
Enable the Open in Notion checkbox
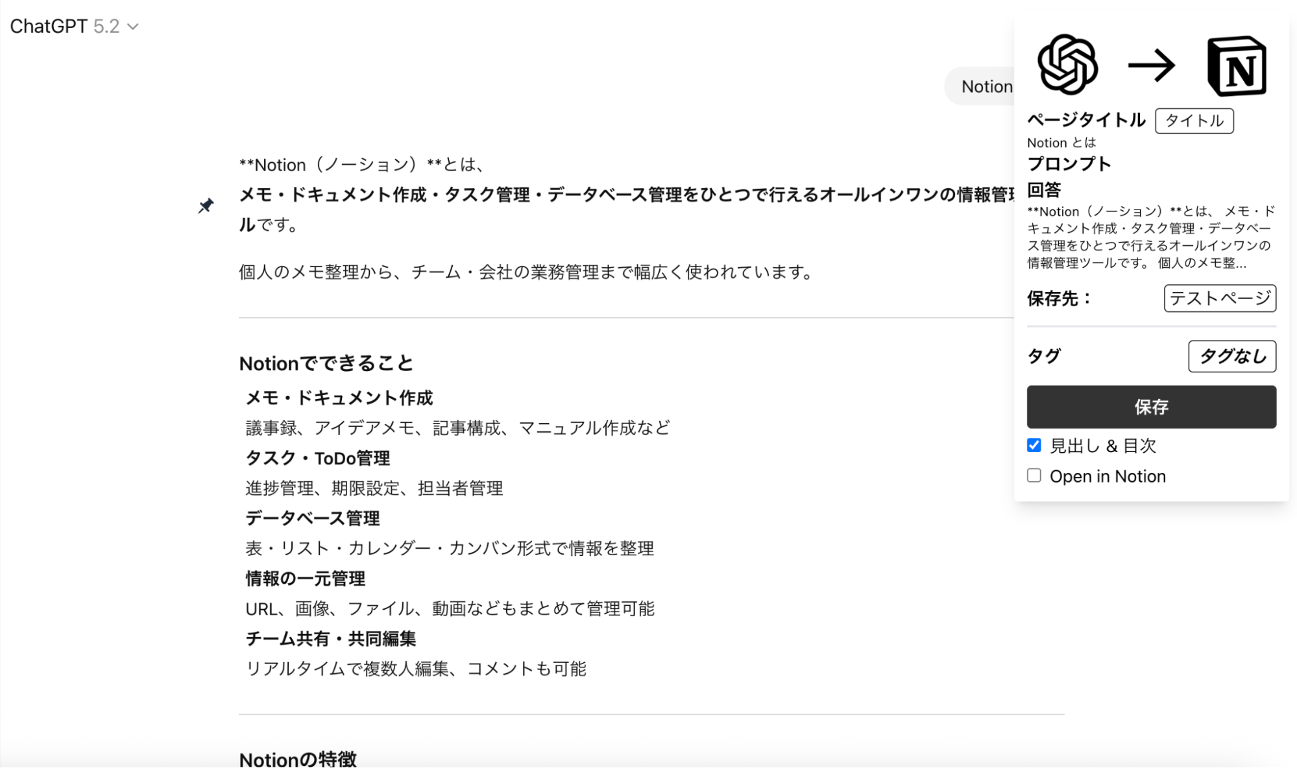click(1034, 475)
